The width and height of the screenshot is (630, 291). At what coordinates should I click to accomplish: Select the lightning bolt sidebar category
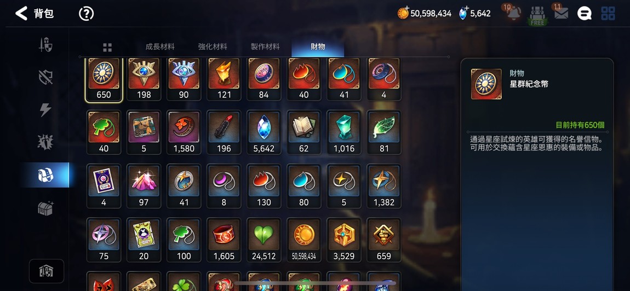coord(45,109)
